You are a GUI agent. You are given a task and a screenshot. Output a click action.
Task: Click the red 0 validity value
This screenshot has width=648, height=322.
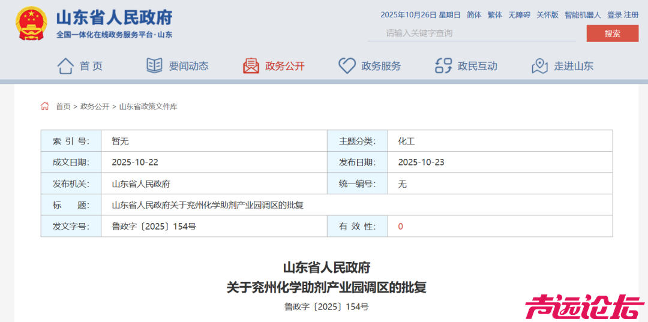pyautogui.click(x=400, y=227)
